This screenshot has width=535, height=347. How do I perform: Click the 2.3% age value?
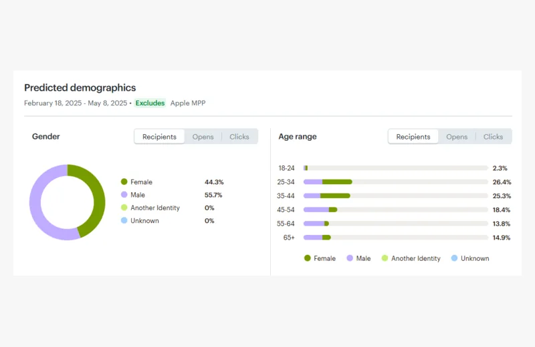click(x=500, y=168)
